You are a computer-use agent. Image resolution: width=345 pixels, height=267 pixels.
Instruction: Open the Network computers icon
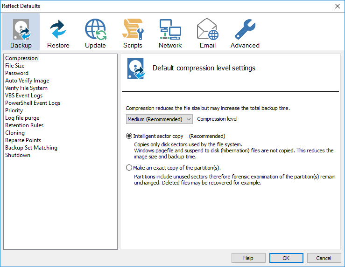tap(170, 30)
